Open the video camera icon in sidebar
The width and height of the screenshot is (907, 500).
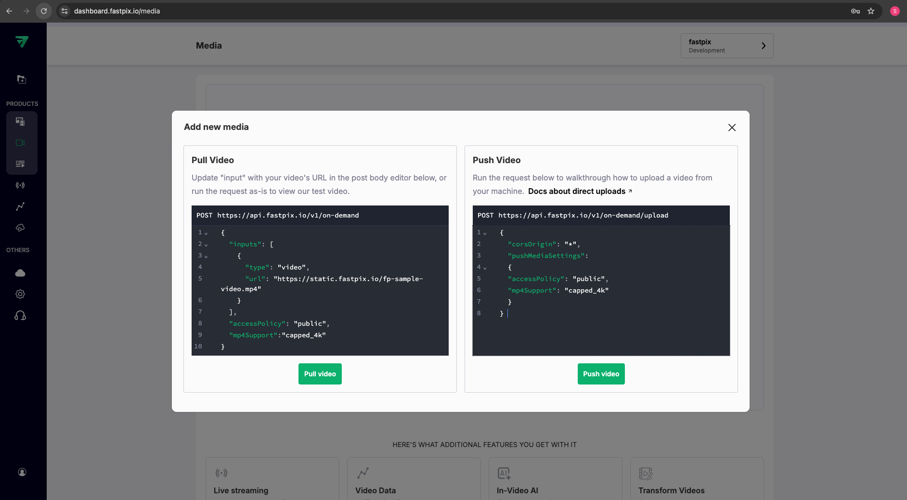pos(20,143)
